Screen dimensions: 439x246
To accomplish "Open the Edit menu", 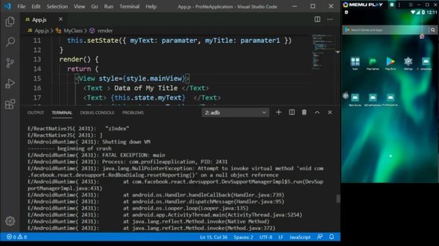I will pos(36,6).
